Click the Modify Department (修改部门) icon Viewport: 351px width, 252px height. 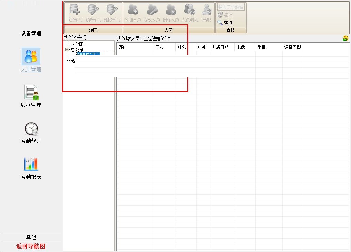tap(93, 10)
